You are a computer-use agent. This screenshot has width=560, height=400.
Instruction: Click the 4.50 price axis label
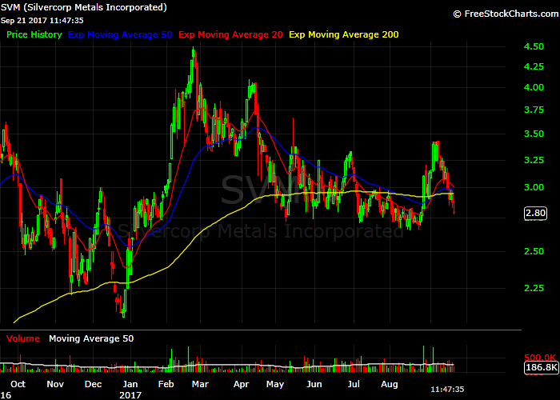[534, 46]
